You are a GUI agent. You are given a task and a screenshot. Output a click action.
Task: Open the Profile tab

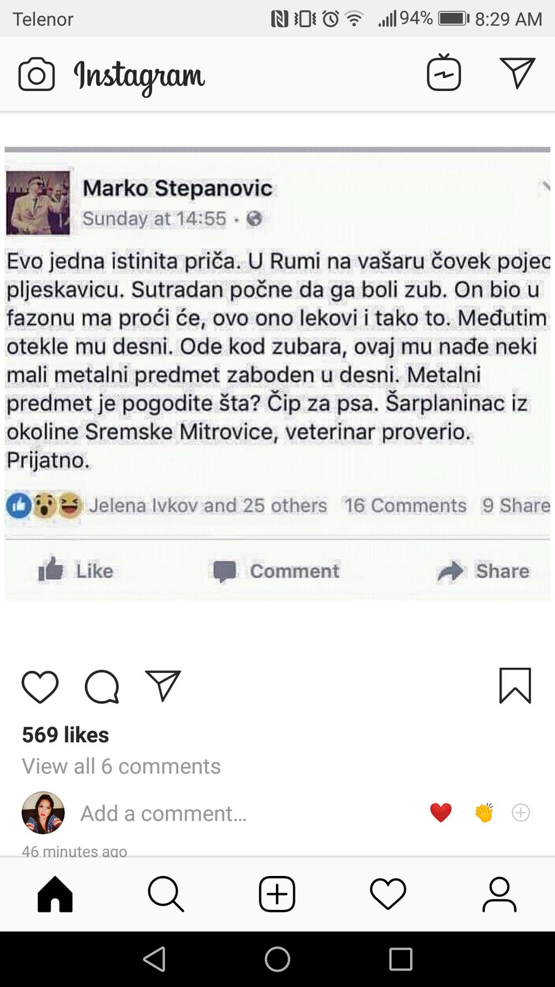tap(499, 894)
